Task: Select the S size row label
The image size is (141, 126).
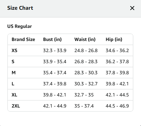Action: 13,61
